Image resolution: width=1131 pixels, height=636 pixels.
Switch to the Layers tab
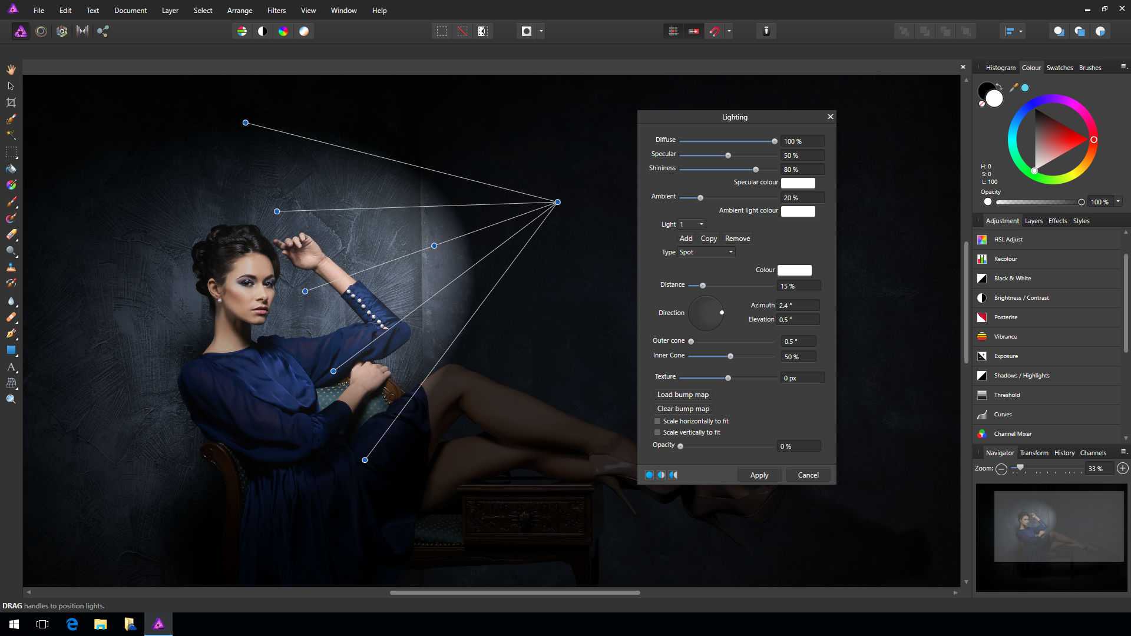click(x=1033, y=221)
